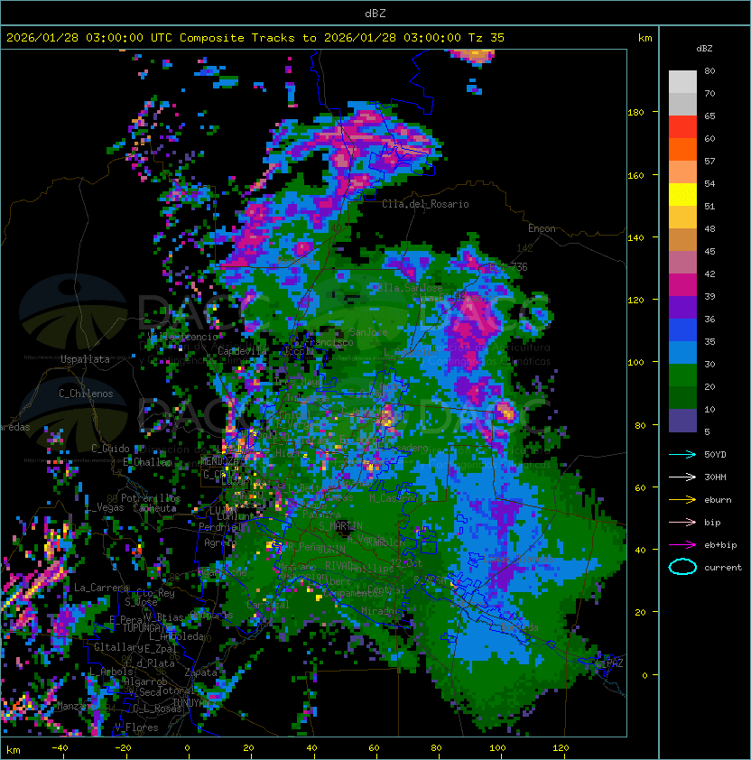
Task: Click the '120' tick on horizontal axis
Action: tap(561, 748)
